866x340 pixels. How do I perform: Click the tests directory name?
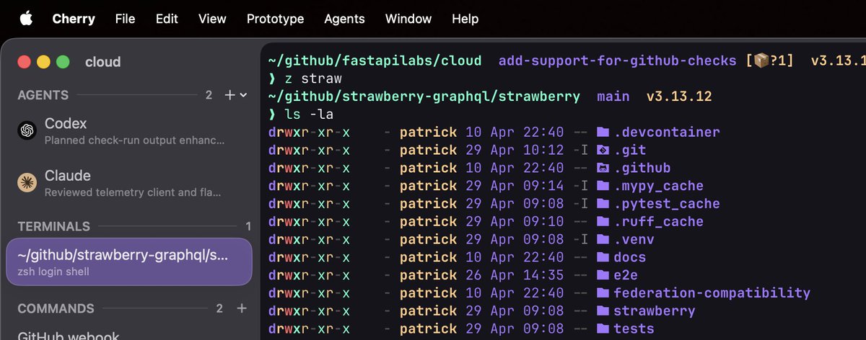coord(634,328)
